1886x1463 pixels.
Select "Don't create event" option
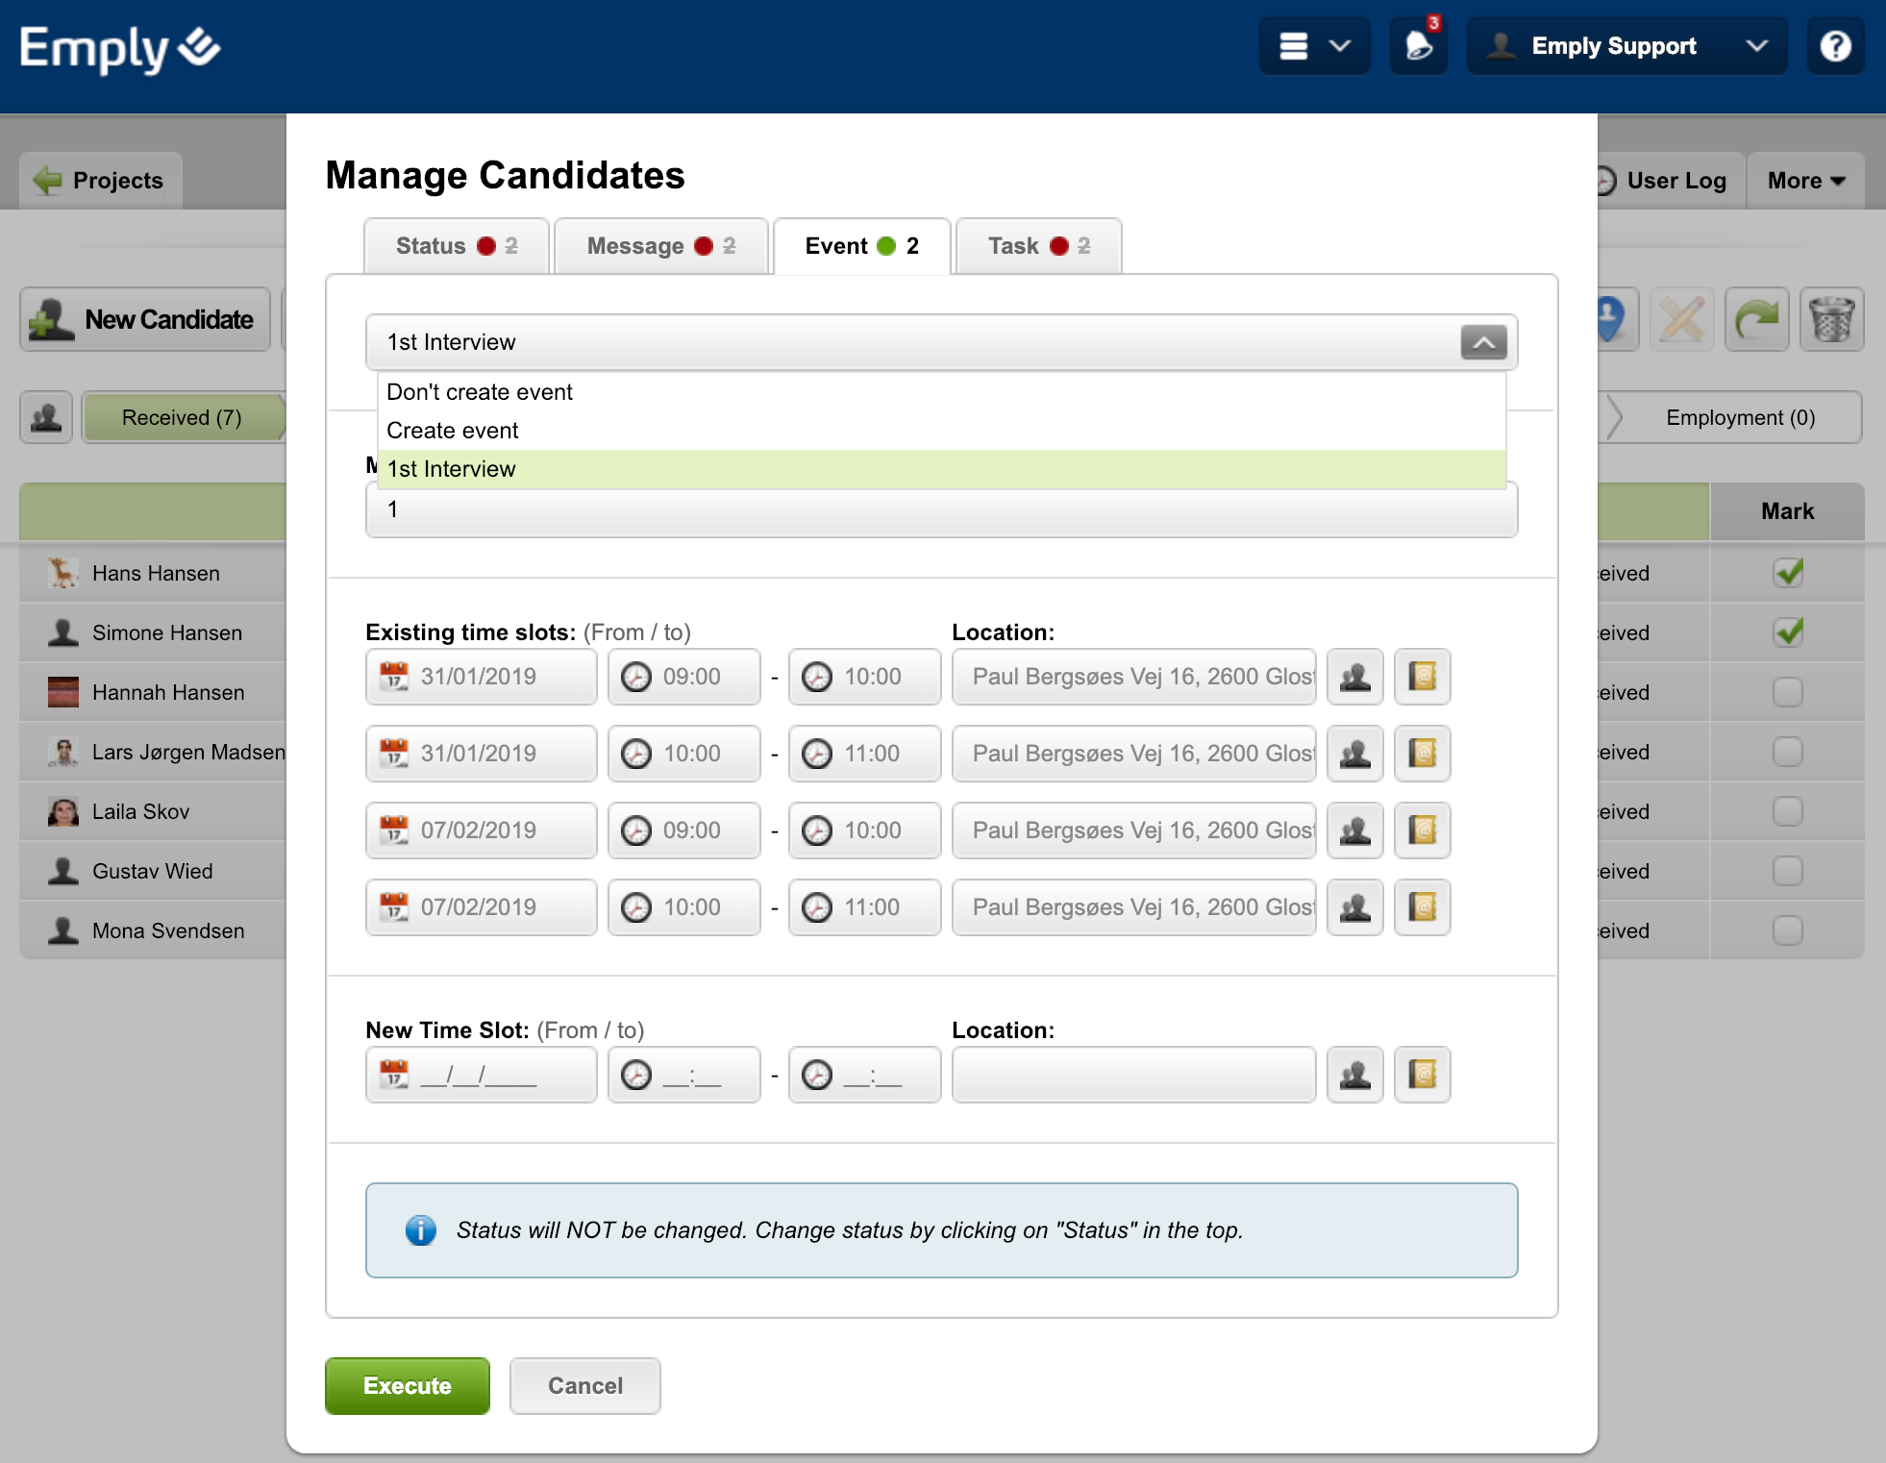coord(480,392)
